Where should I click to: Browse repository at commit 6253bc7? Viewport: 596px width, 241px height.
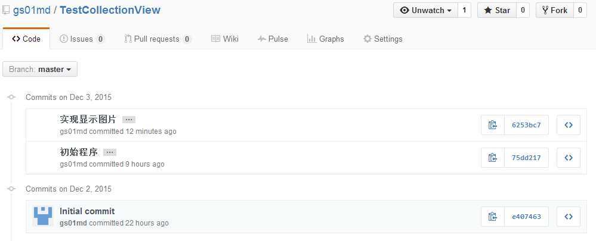pos(568,125)
